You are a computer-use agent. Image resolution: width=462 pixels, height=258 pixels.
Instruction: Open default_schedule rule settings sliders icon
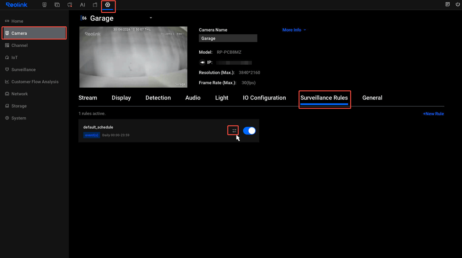(234, 131)
